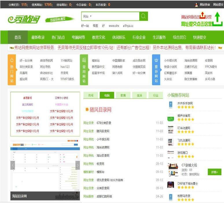Open the CF穿越火线 title link
The height and width of the screenshot is (203, 224).
pos(189,165)
